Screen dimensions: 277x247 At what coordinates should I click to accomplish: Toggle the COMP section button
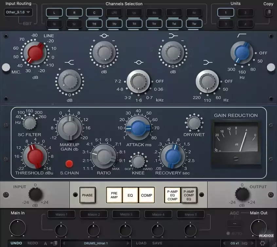147,195
